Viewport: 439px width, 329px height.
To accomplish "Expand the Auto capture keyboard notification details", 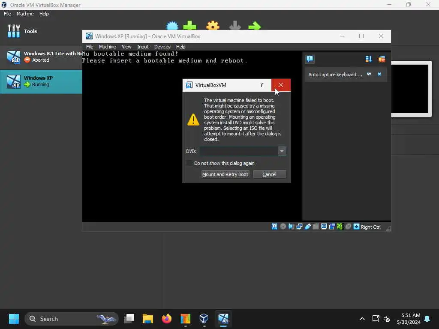I will click(369, 74).
